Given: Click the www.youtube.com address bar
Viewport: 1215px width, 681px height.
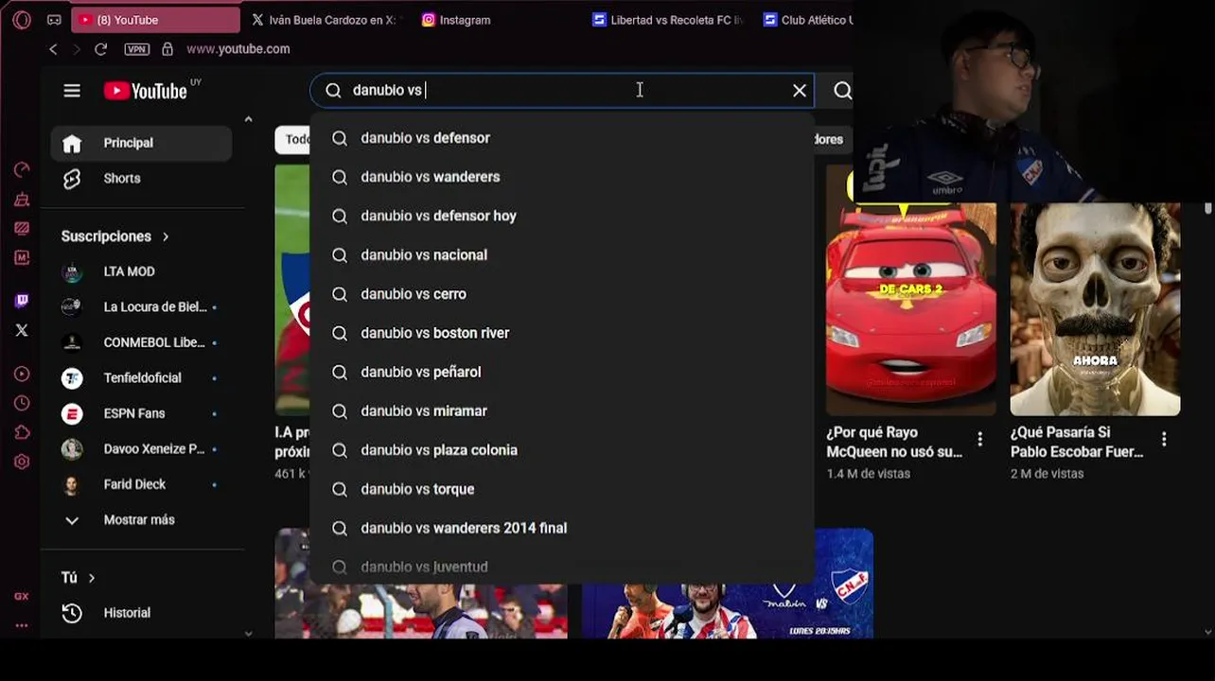Looking at the screenshot, I should [238, 49].
